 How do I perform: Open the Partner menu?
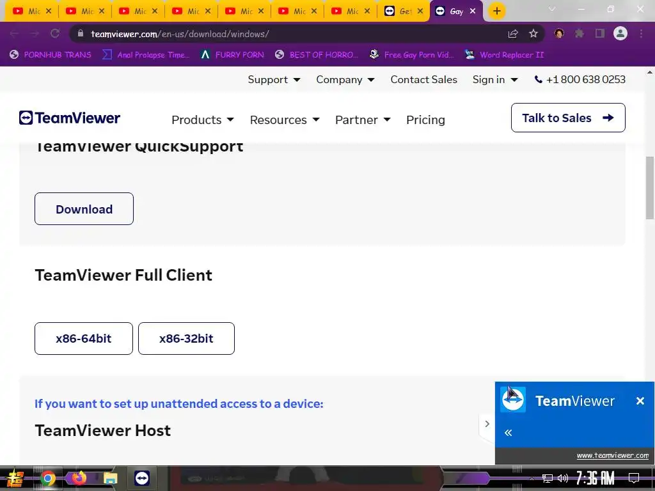click(x=363, y=120)
